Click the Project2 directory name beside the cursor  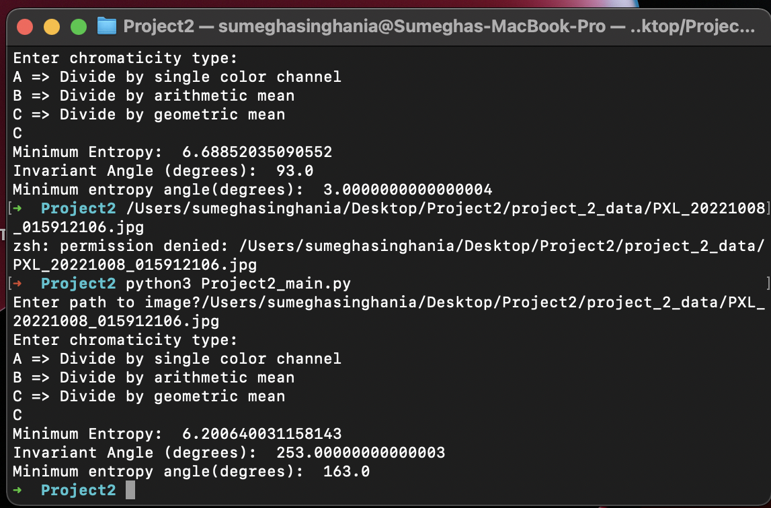click(x=78, y=491)
